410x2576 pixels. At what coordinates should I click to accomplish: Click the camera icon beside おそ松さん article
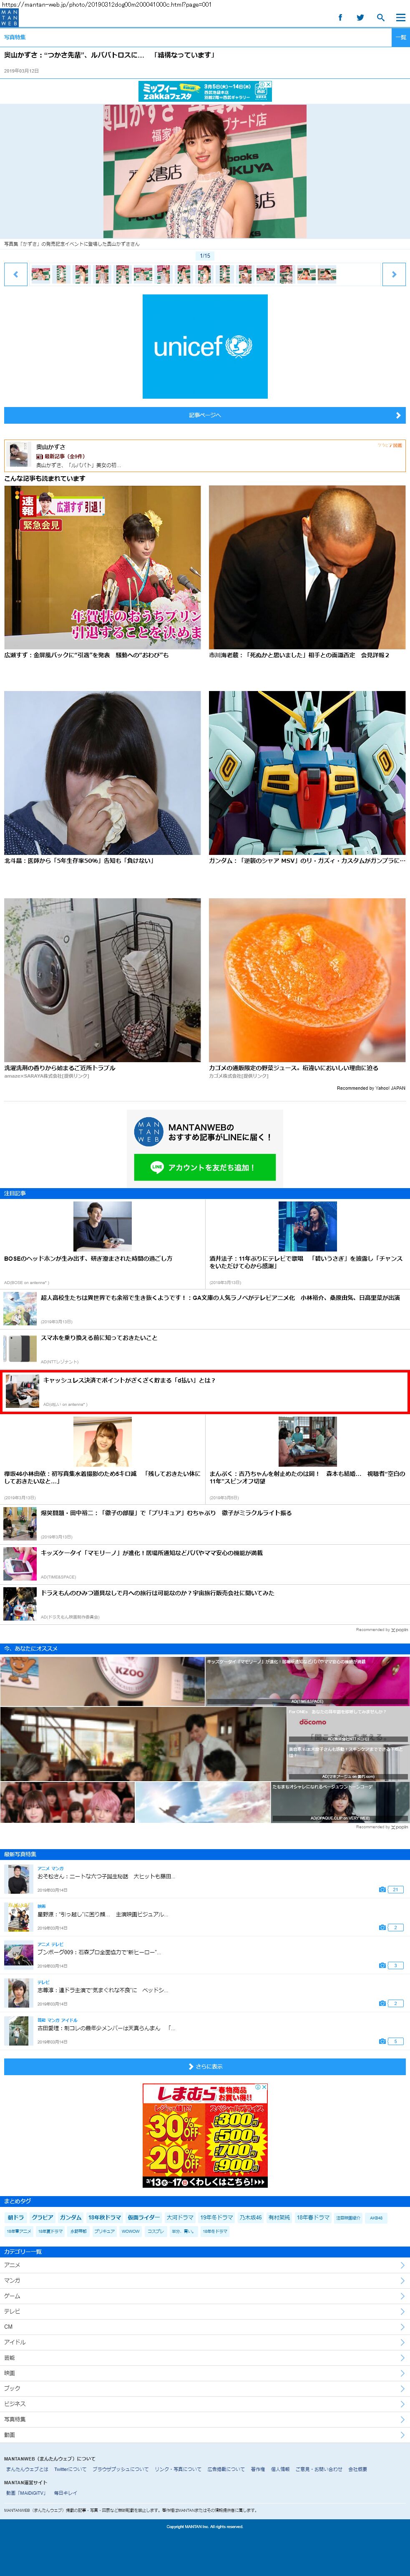tap(383, 1889)
